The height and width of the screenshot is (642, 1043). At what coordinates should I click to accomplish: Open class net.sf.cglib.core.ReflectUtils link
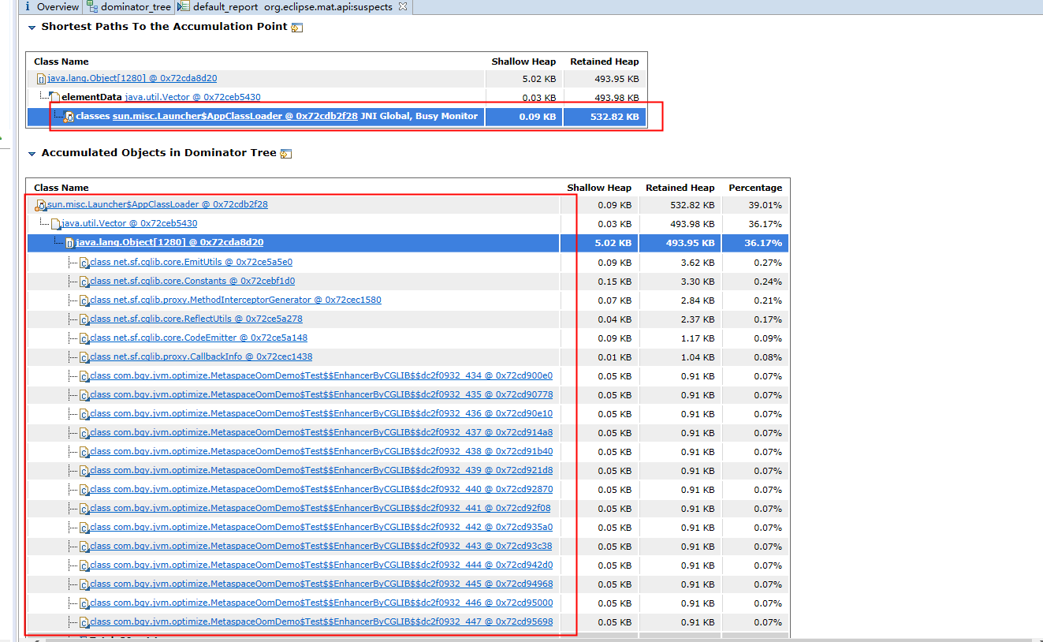point(196,319)
